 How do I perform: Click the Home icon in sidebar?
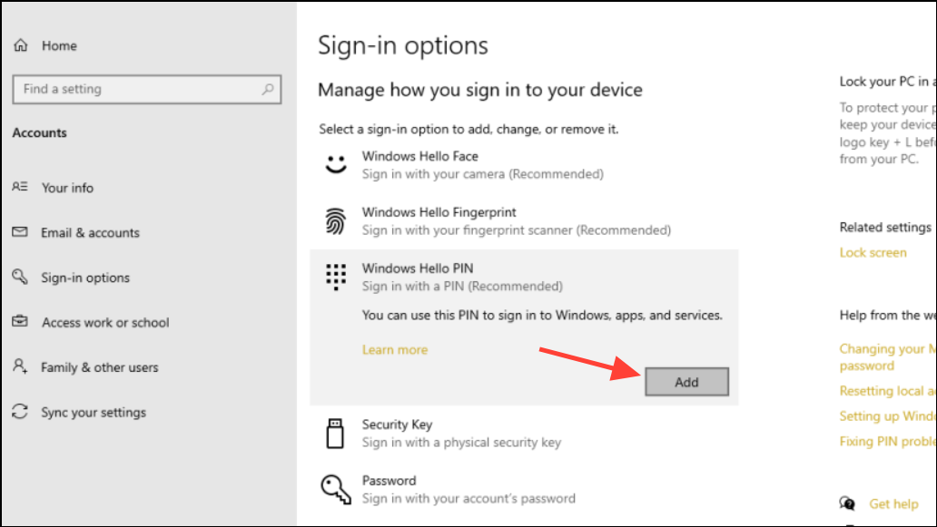[x=21, y=45]
